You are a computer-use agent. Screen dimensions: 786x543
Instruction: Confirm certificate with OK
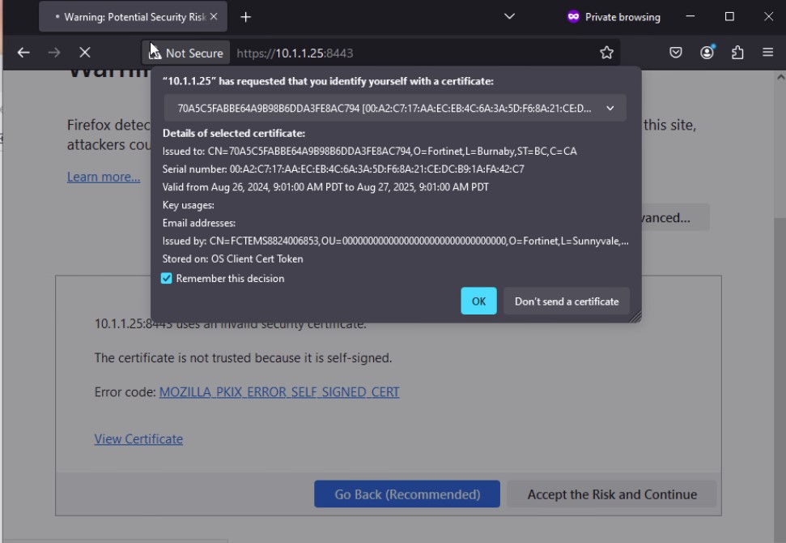pos(478,301)
